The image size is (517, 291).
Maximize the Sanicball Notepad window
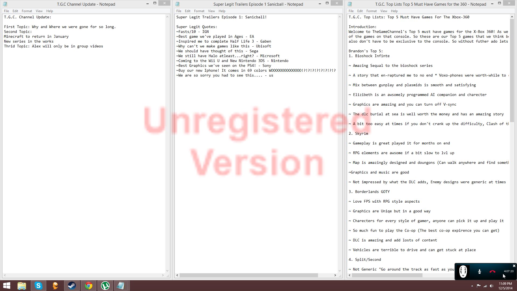tap(327, 3)
